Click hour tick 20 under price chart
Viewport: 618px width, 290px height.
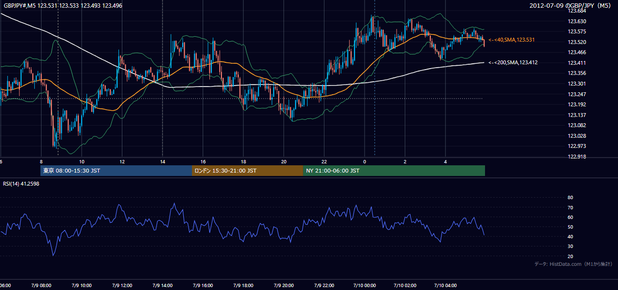(284, 162)
